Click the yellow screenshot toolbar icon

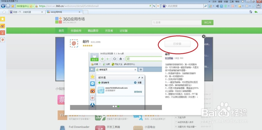pos(240,6)
